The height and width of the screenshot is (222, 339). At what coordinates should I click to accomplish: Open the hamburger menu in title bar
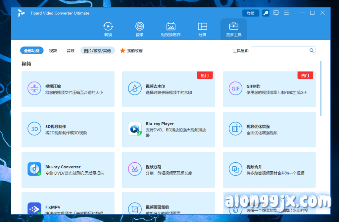(x=286, y=13)
